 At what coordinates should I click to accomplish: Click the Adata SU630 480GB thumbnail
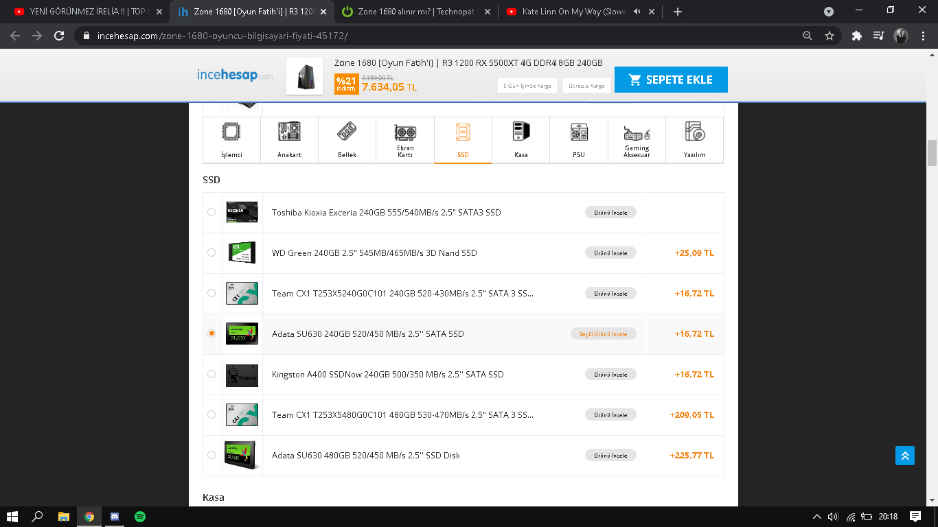tap(240, 455)
